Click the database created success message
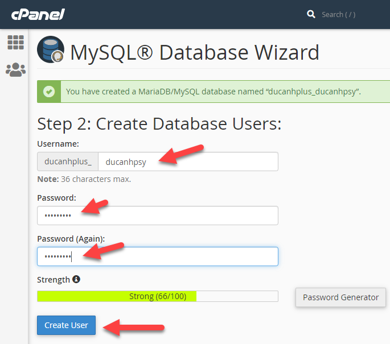Image resolution: width=390 pixels, height=344 pixels. pos(214,92)
